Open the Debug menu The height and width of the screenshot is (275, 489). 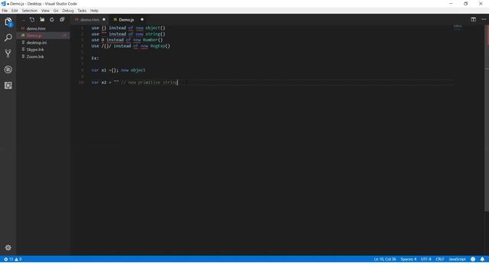click(68, 11)
